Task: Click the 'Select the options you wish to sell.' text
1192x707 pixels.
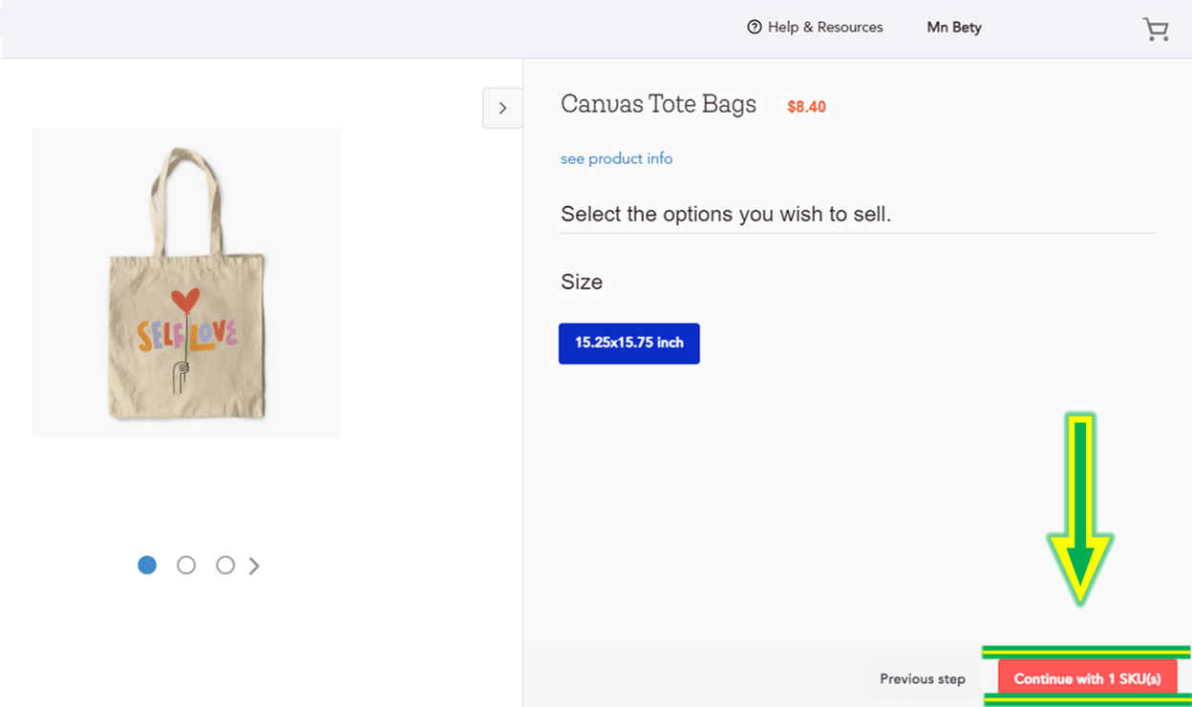Action: click(726, 215)
